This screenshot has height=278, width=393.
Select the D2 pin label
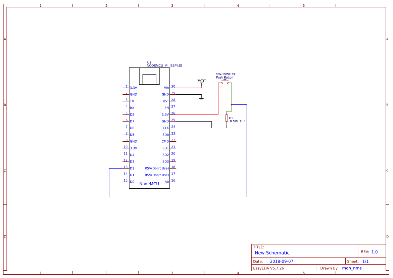click(132, 169)
